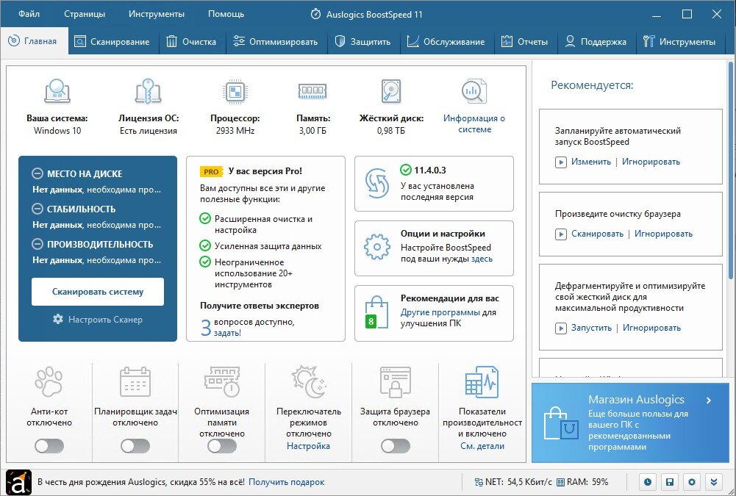The height and width of the screenshot is (496, 736).
Task: Expand the double-chevron in the status bar
Action: (x=714, y=482)
